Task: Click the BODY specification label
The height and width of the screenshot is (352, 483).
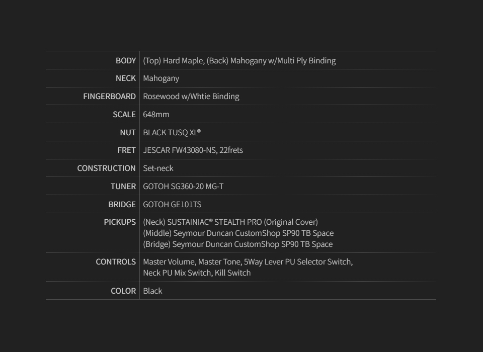Action: (126, 60)
